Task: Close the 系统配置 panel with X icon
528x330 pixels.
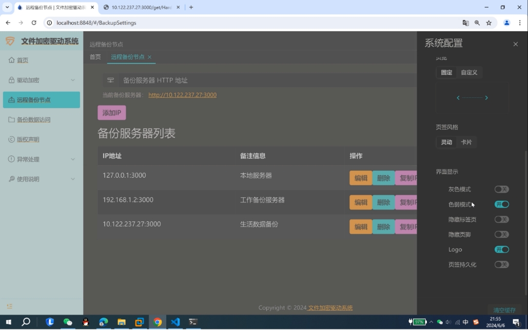Action: [515, 44]
